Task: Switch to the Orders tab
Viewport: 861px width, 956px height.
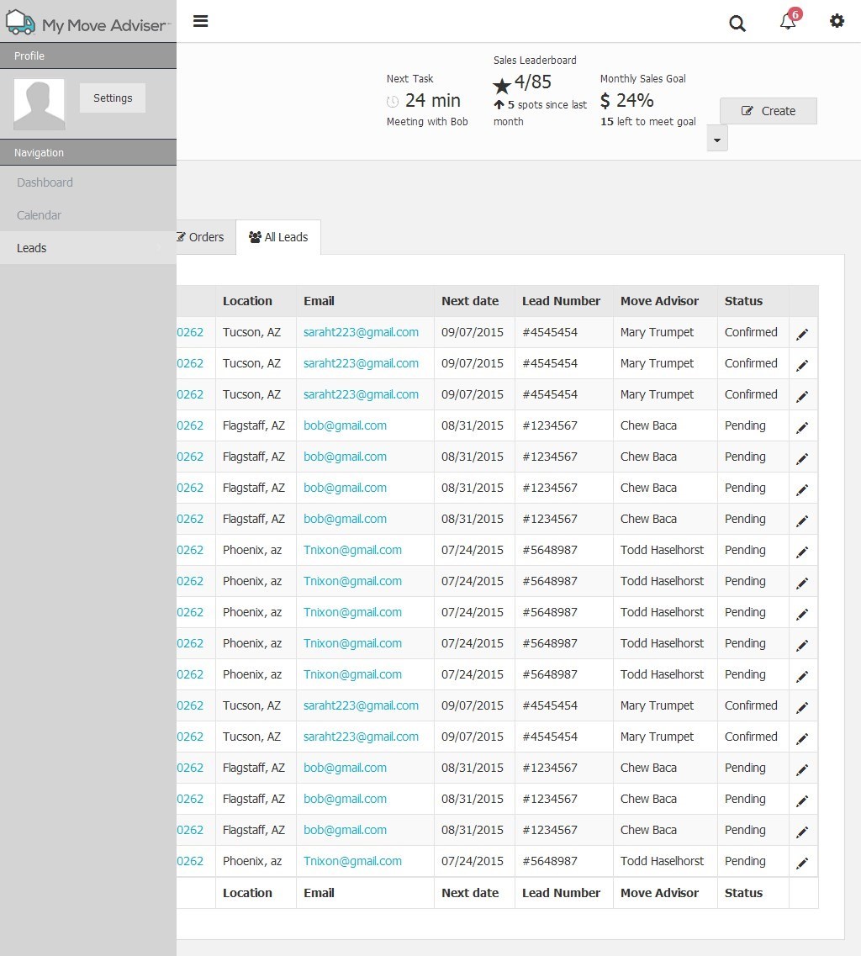Action: 202,237
